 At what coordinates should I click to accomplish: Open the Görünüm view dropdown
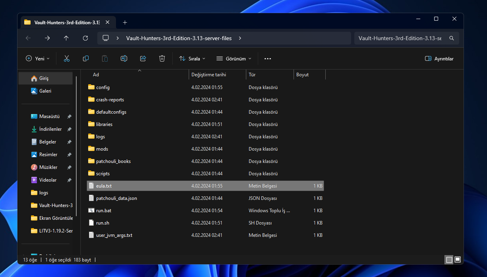click(x=234, y=58)
